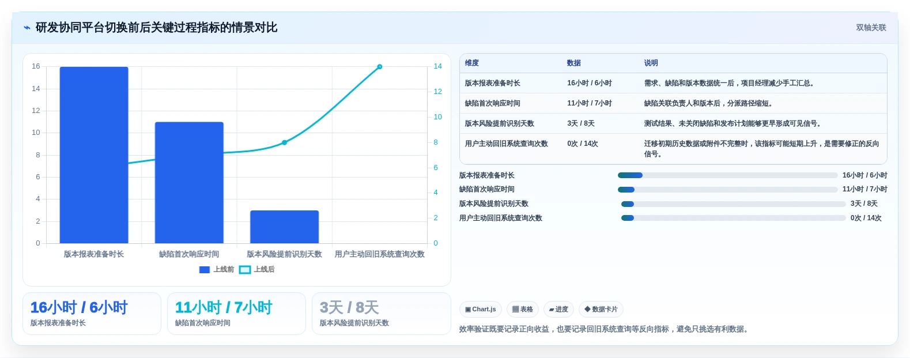Click the footnote starting 效率验证既要记录正向收益
910x358 pixels.
[605, 330]
